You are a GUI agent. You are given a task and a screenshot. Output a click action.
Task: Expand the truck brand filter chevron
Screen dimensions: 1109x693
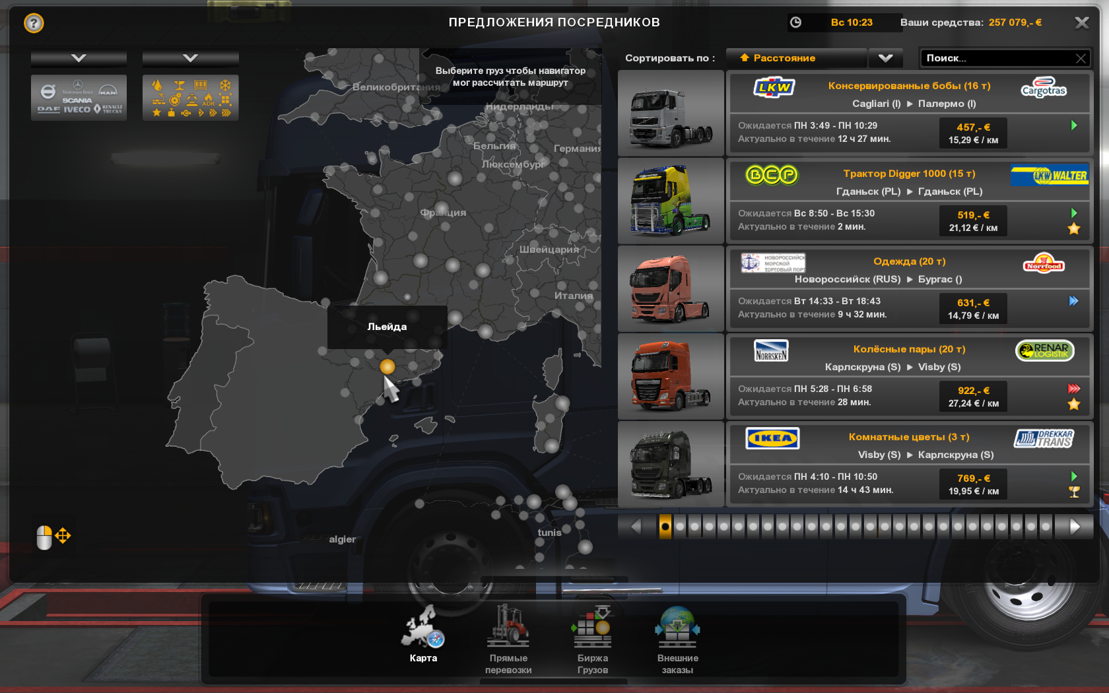pyautogui.click(x=79, y=58)
